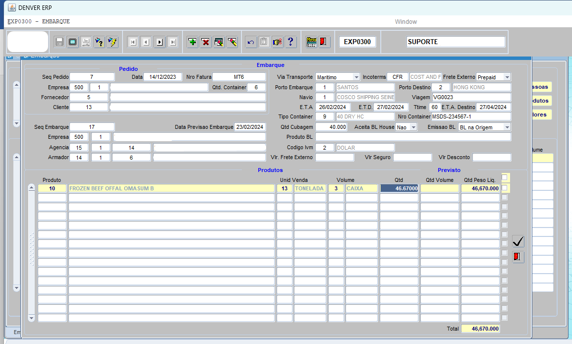Click E.T.A. Destino field 27/04/2024
Viewport: 572px width, 344px height.
493,107
